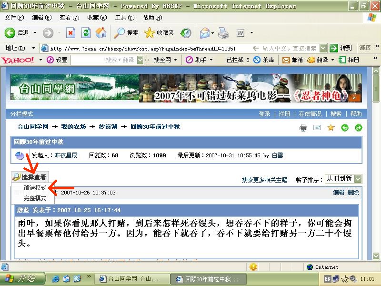Viewport: 381px width, 286px height.
Task: Print page with toolbar printer icon
Action: [223, 32]
